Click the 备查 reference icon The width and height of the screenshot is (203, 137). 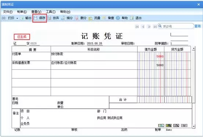tap(104, 18)
